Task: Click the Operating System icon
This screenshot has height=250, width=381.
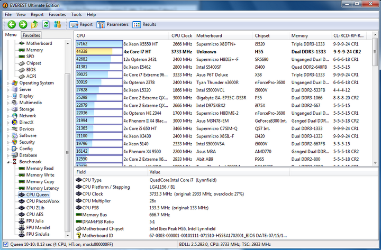Action: [x=15, y=83]
